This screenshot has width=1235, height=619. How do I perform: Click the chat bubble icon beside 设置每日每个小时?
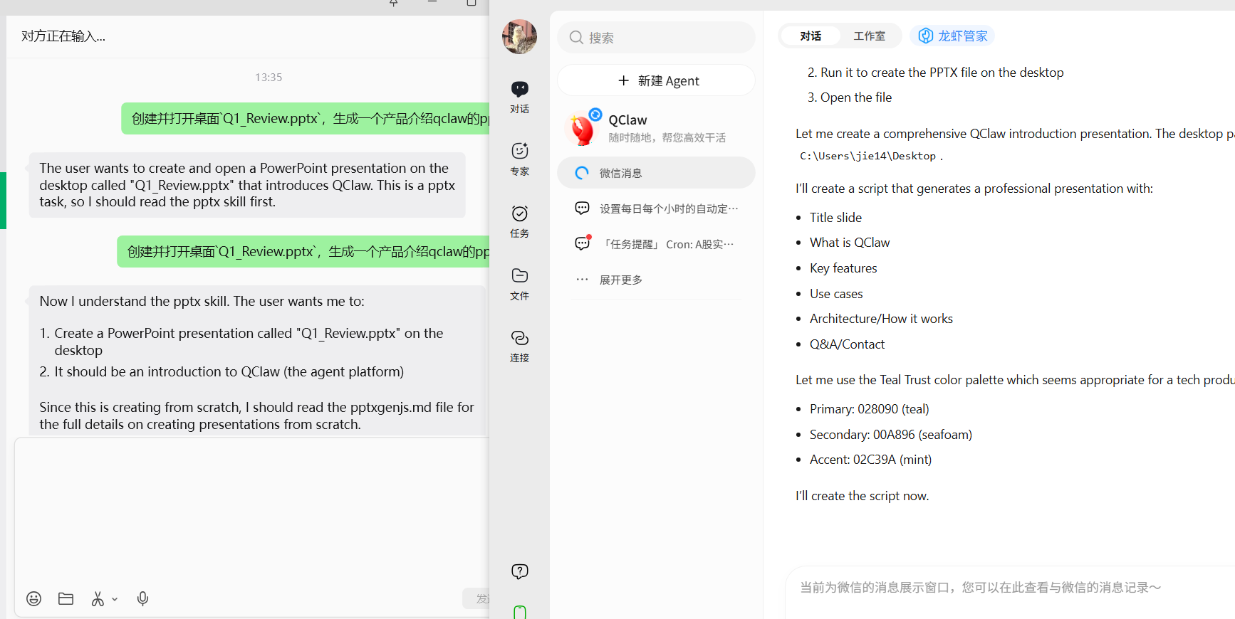click(x=582, y=208)
